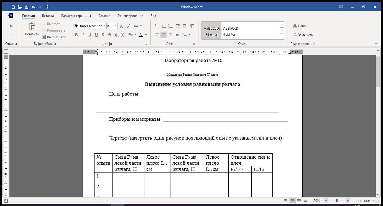
Task: Select the List Paragraph style thumbnail
Action: click(231, 30)
